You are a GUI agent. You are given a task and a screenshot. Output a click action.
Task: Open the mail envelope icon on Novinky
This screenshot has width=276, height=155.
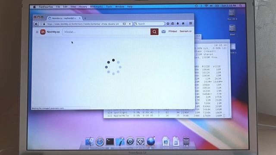pyautogui.click(x=163, y=31)
